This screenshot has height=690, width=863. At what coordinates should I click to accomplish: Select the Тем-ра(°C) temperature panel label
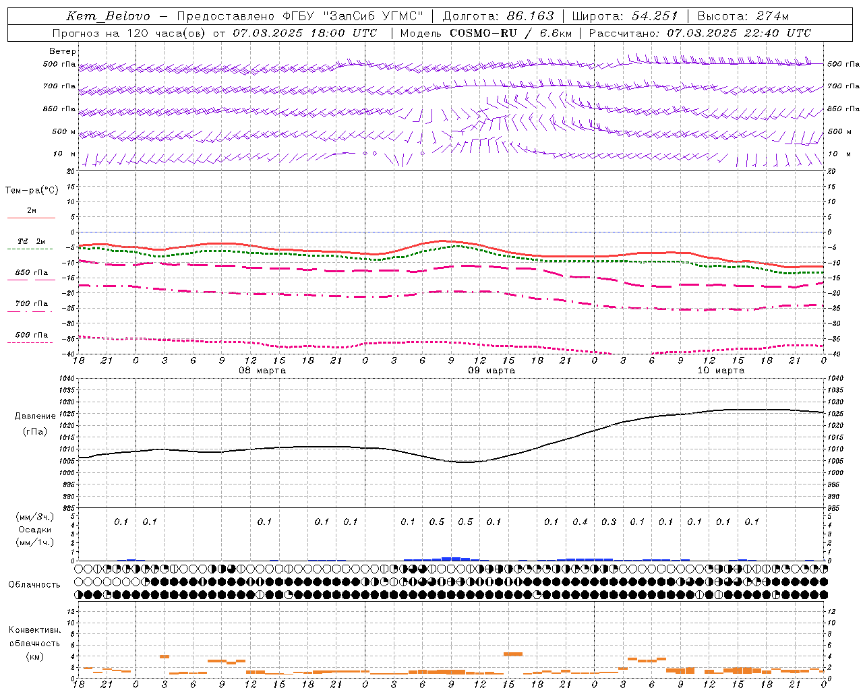tap(32, 191)
